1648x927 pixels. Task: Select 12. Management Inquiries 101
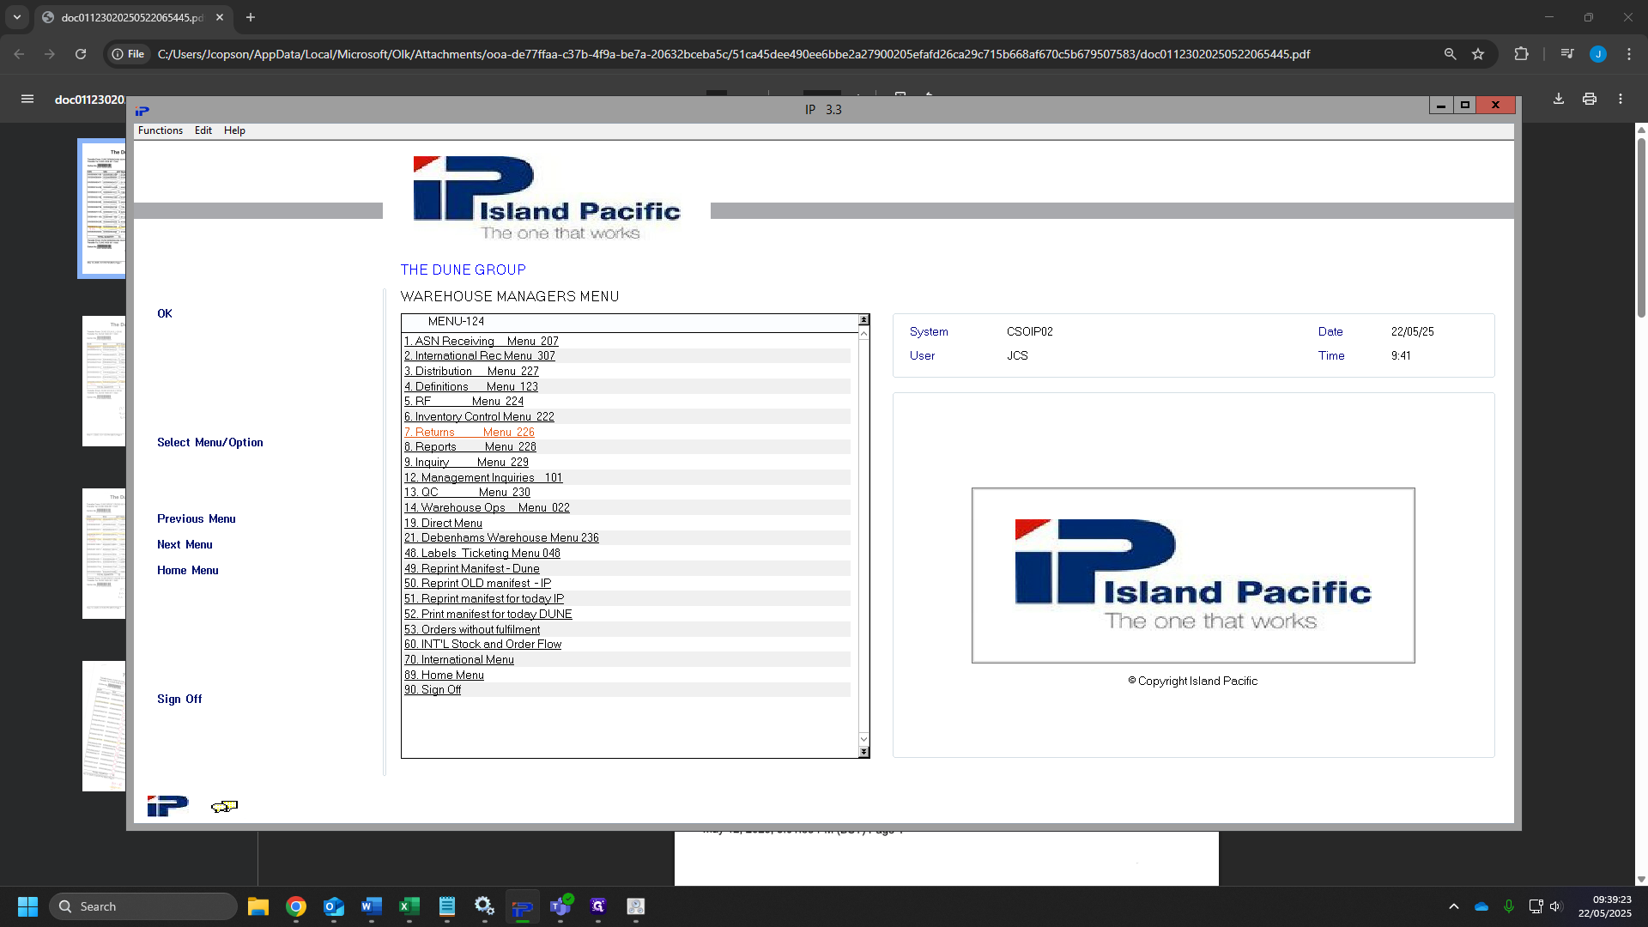click(x=483, y=478)
